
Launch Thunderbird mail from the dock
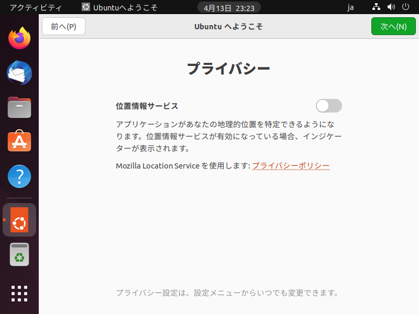[19, 73]
